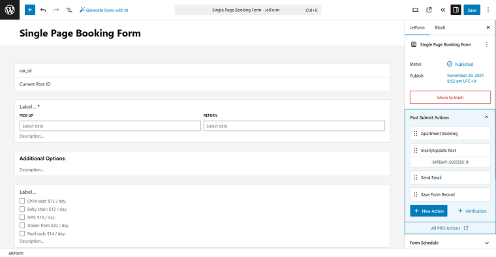Open form actions three-dot menu
Viewport: 496px width, 257px height.
pyautogui.click(x=486, y=44)
